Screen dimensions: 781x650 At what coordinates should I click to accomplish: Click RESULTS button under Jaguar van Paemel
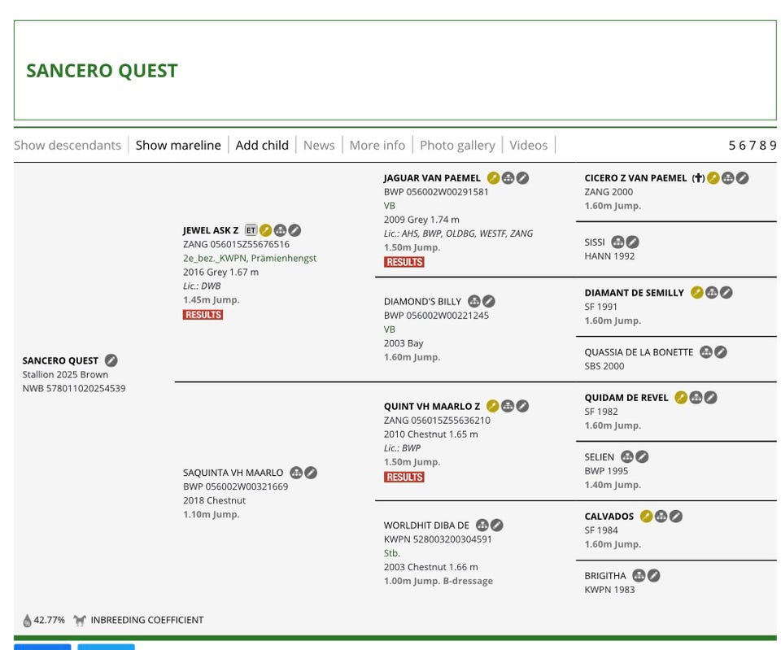tap(404, 262)
